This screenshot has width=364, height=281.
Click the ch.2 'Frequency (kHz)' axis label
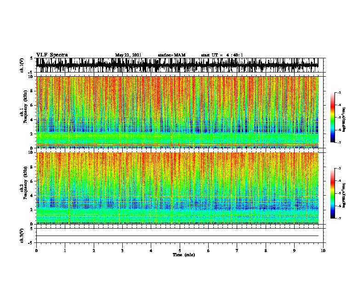[25, 183]
